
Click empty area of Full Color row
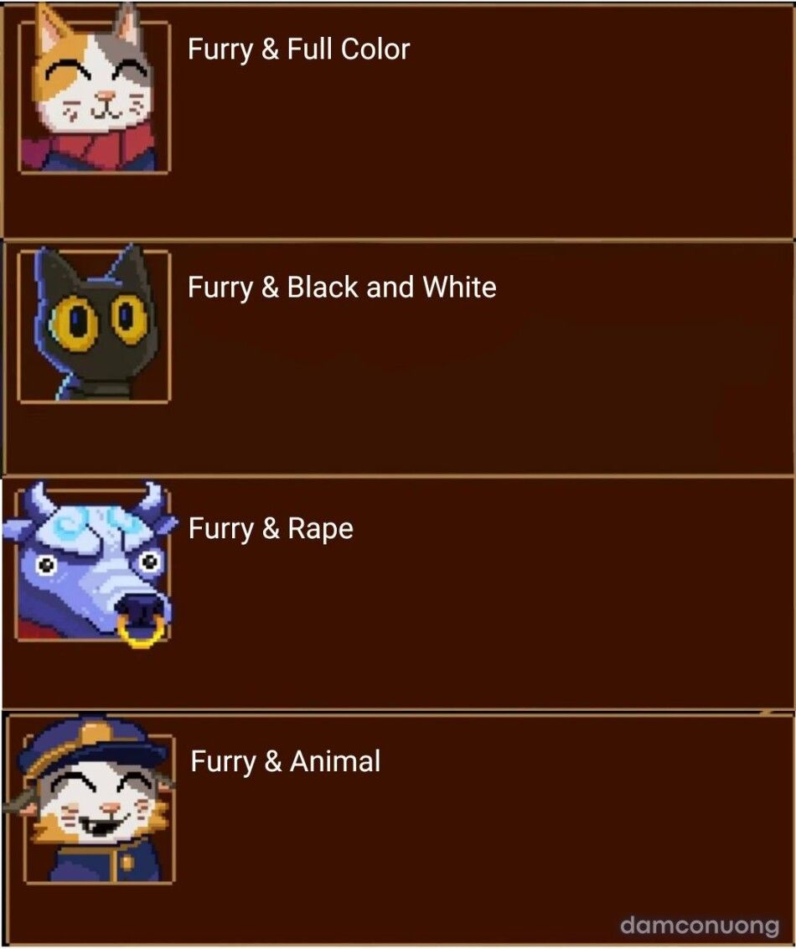tap(484, 151)
